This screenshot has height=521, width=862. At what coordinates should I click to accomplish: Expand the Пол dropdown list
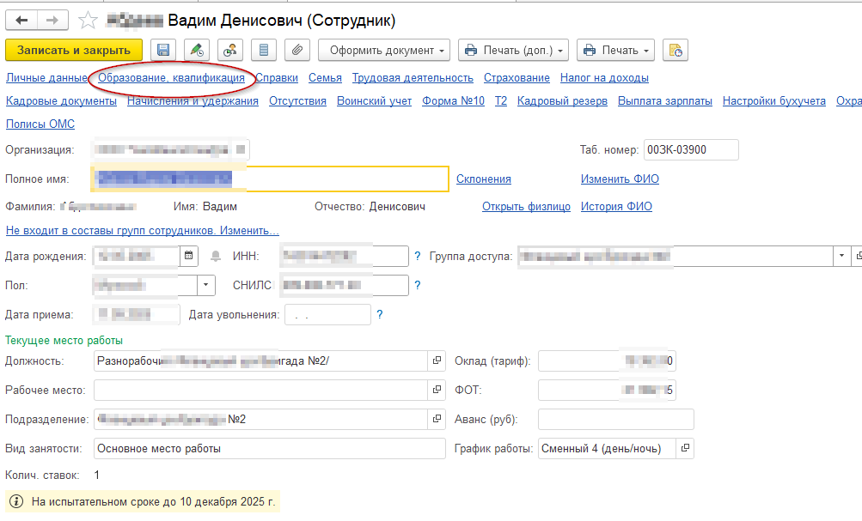point(207,285)
